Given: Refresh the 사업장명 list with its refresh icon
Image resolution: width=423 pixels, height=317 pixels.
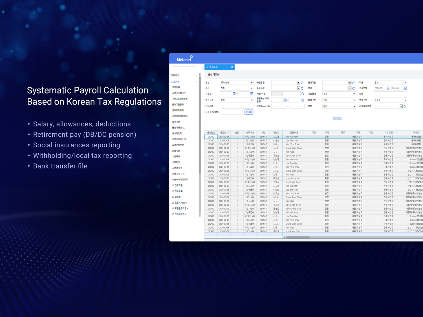Looking at the screenshot, I should coord(302,82).
